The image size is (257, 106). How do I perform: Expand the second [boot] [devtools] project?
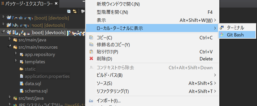point(3,24)
